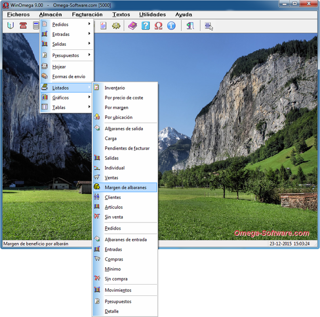This screenshot has width=320, height=317.
Task: Select Salidas in the Listados submenu
Action: tap(125, 158)
